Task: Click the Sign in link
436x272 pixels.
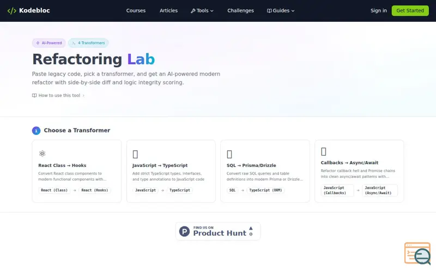Action: pyautogui.click(x=378, y=10)
